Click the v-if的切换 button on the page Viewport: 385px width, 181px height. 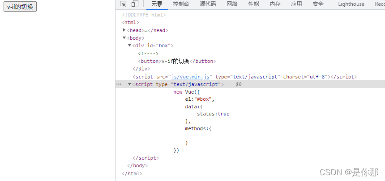20,7
